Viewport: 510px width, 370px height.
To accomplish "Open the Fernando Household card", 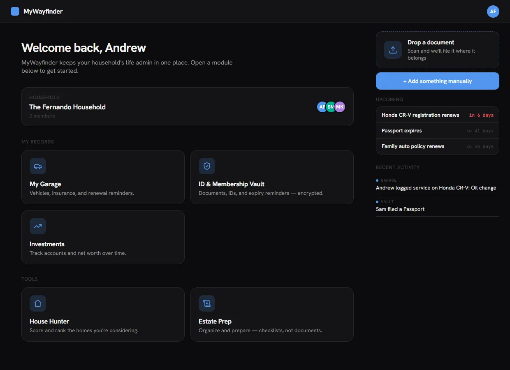I will [188, 106].
